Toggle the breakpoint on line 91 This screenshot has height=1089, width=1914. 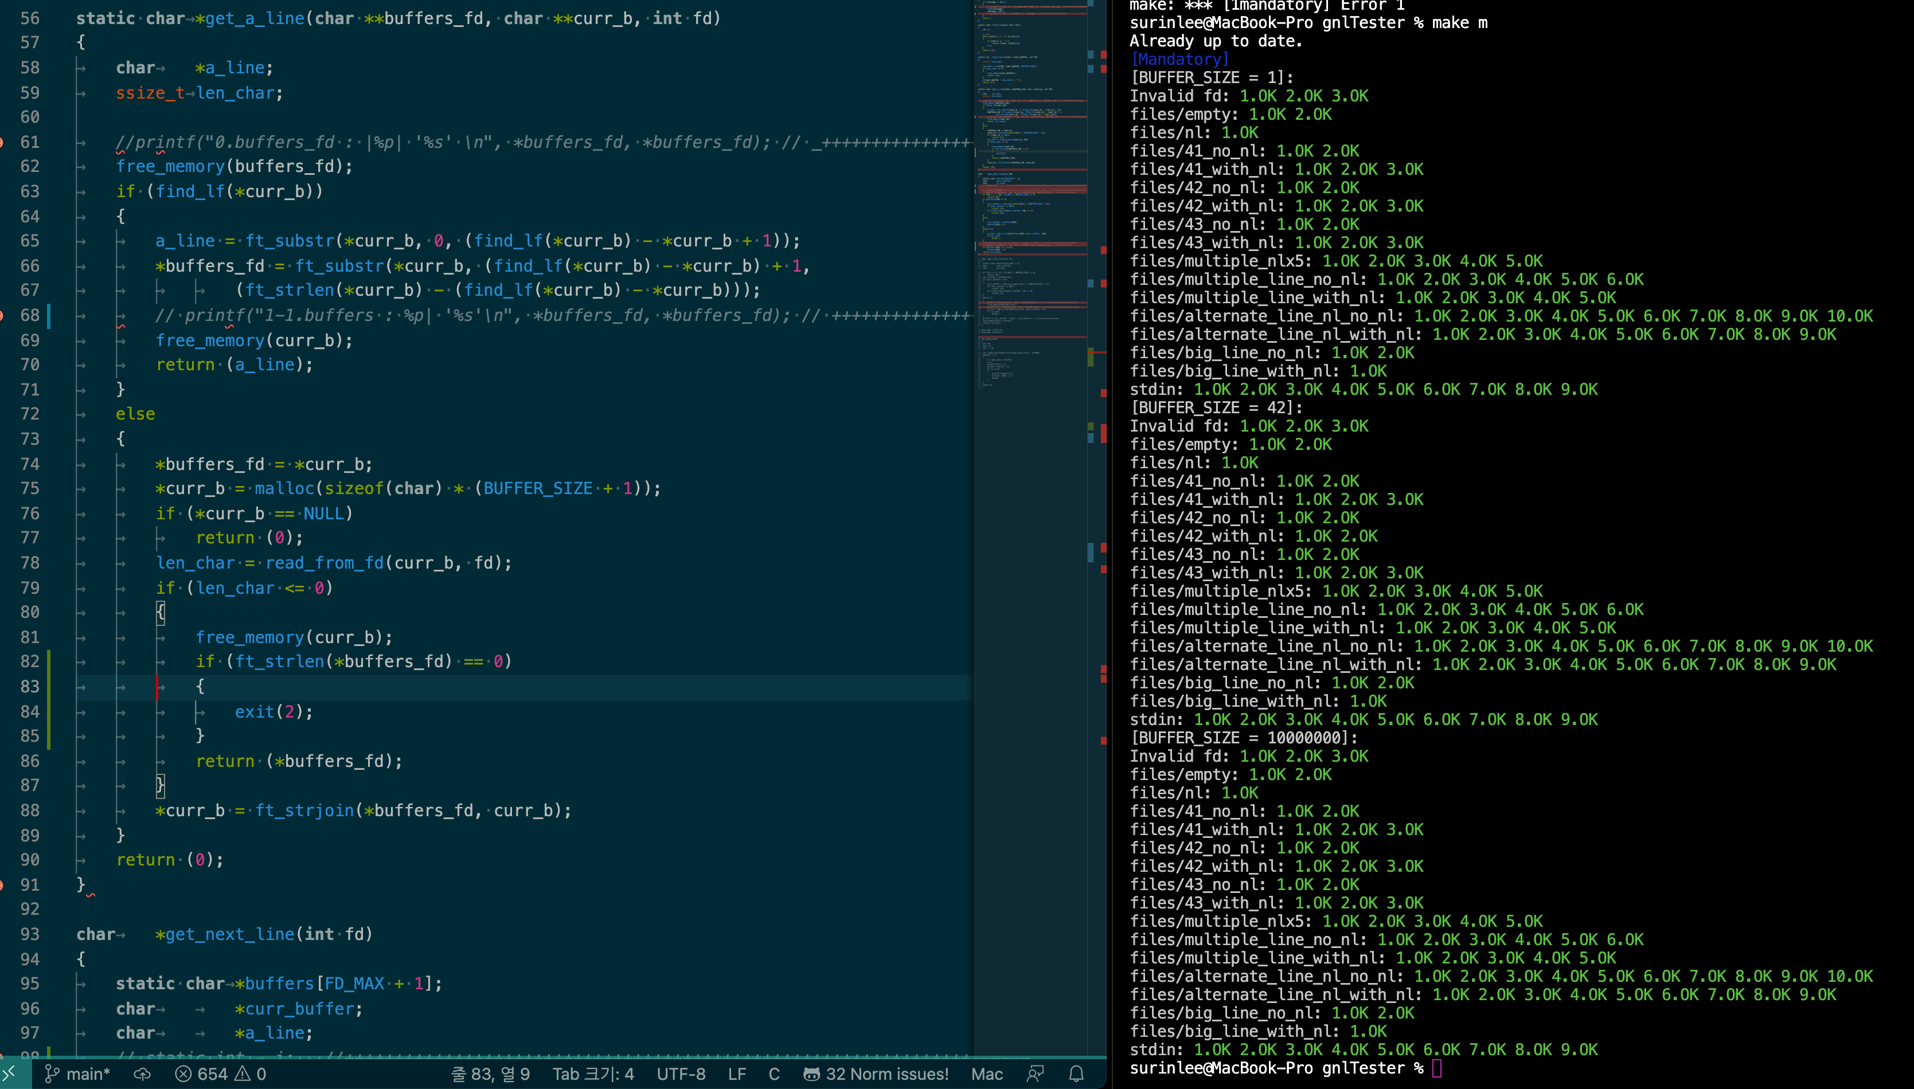coord(2,885)
